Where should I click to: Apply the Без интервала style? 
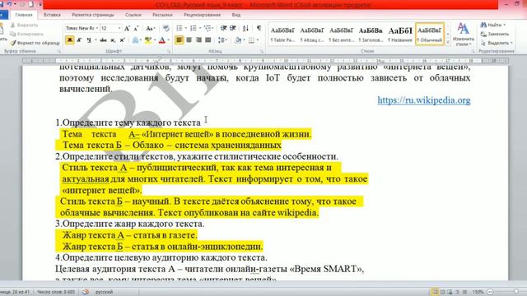click(341, 34)
